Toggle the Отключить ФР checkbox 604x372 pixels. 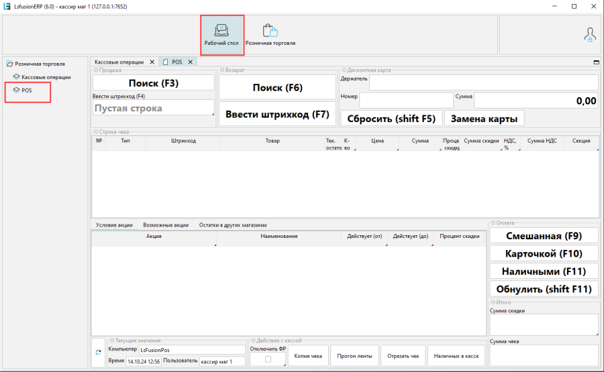click(268, 359)
